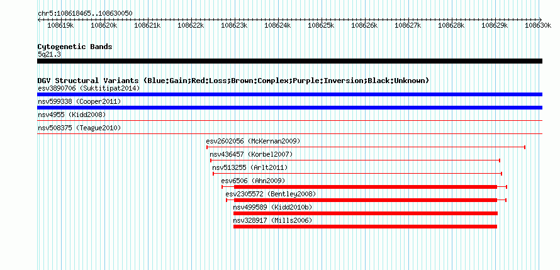Click the 108624k ruler tick label
Image resolution: width=560 pixels, height=270 pixels.
coord(278,25)
